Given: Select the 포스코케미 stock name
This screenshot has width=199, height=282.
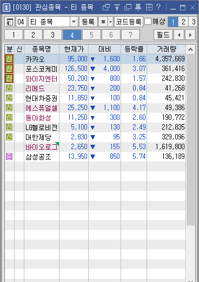Looking at the screenshot, I should (x=41, y=69).
